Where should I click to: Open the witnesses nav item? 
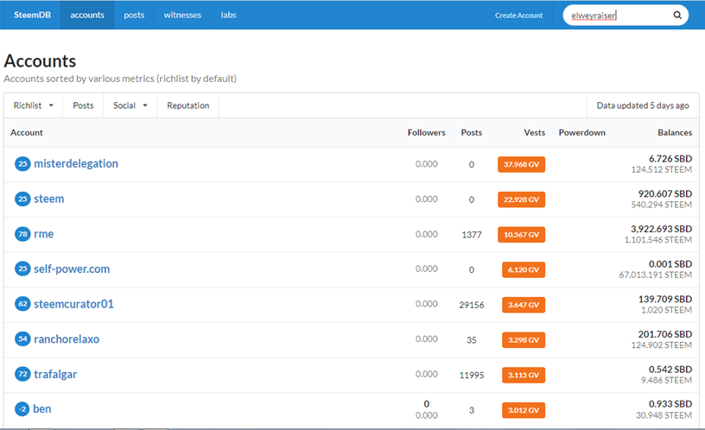point(182,15)
